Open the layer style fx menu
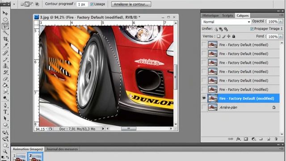The width and height of the screenshot is (286, 161). (238, 139)
